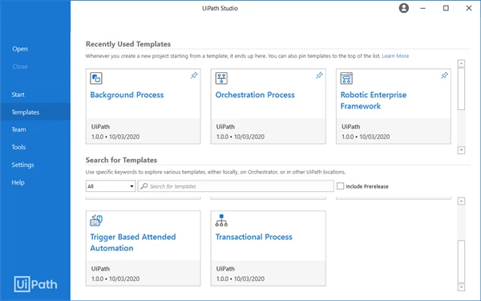Click Orchestration Process UiPath version footer
The image size is (481, 301).
(x=268, y=132)
